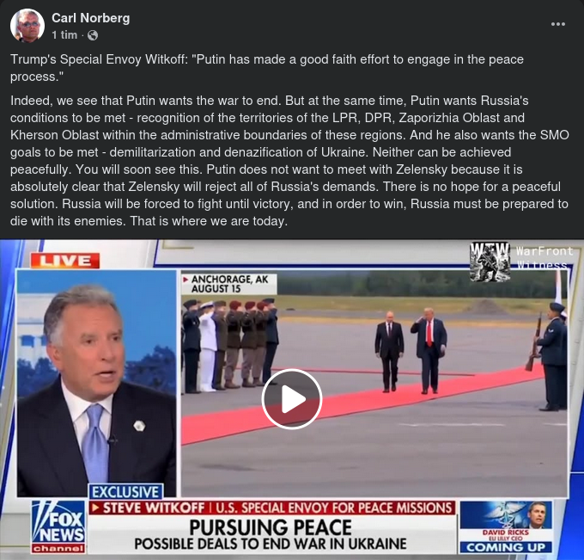Click the paragraph beginning 'Indeed, we see'
This screenshot has width=584, height=560.
point(289,161)
